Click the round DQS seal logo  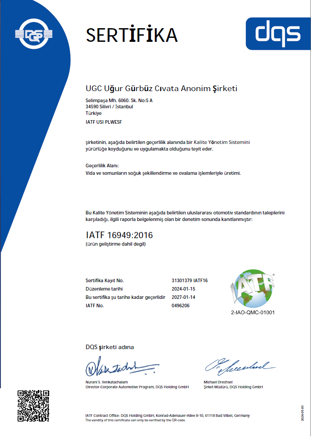34,34
